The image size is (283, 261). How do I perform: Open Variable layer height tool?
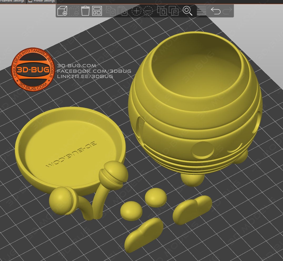click(x=201, y=11)
